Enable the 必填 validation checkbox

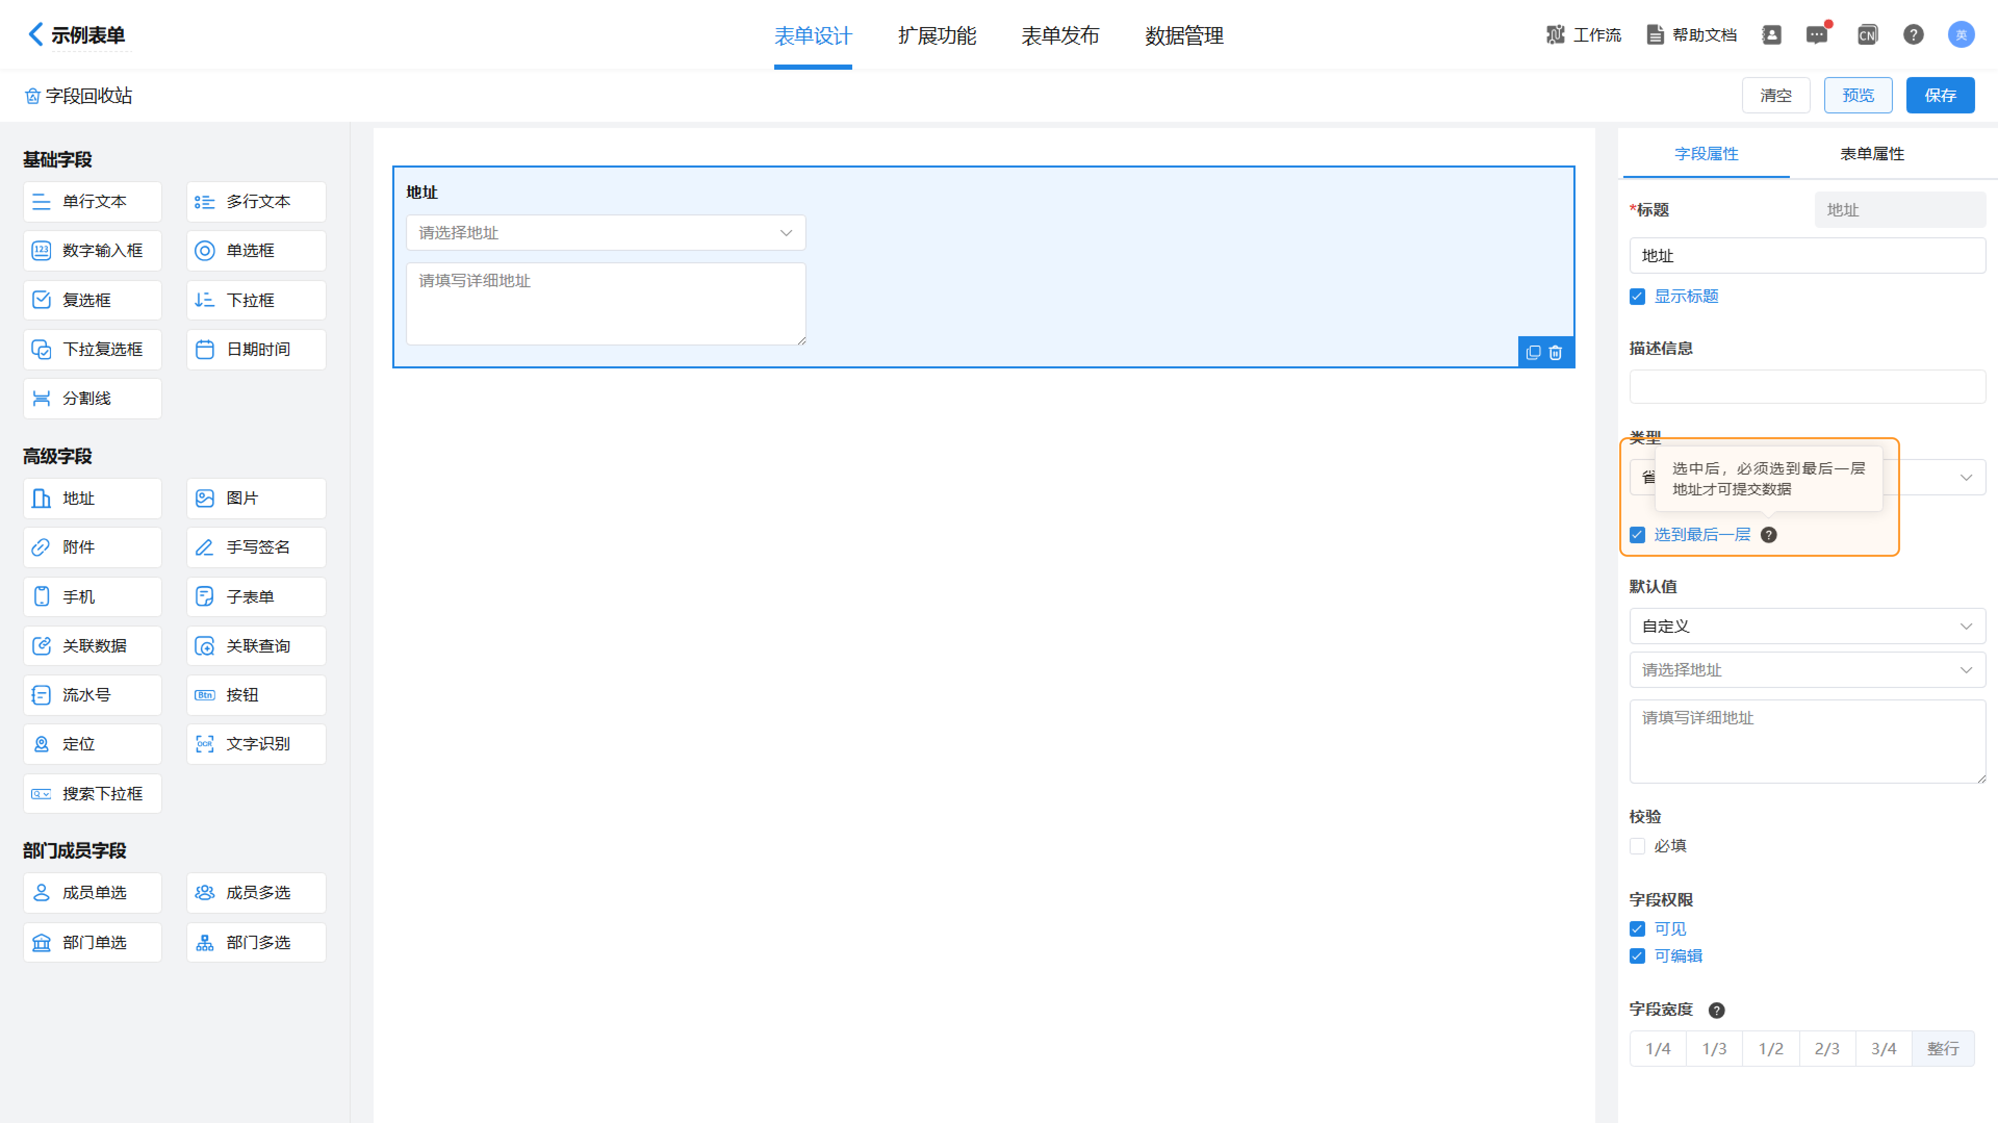point(1637,846)
